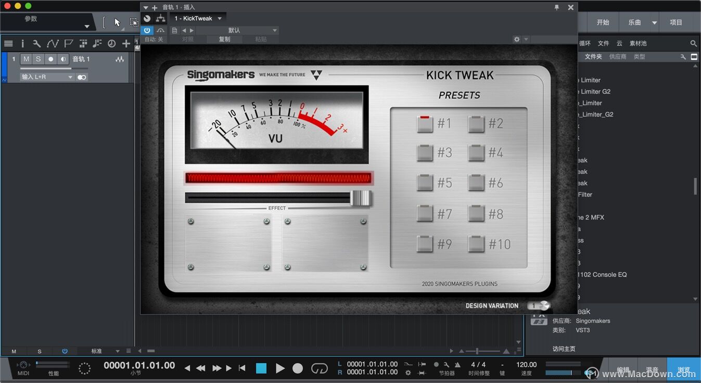Toggle the DESIGN VARIATION switch

pyautogui.click(x=539, y=306)
